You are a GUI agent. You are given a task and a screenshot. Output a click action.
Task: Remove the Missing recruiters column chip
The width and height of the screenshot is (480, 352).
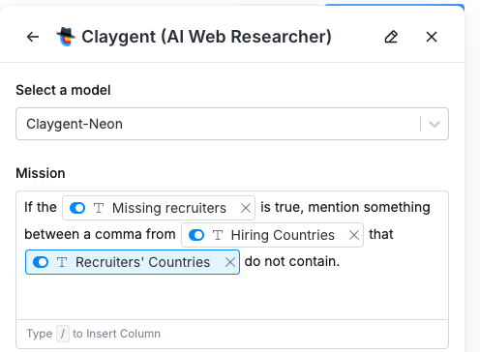[246, 208]
